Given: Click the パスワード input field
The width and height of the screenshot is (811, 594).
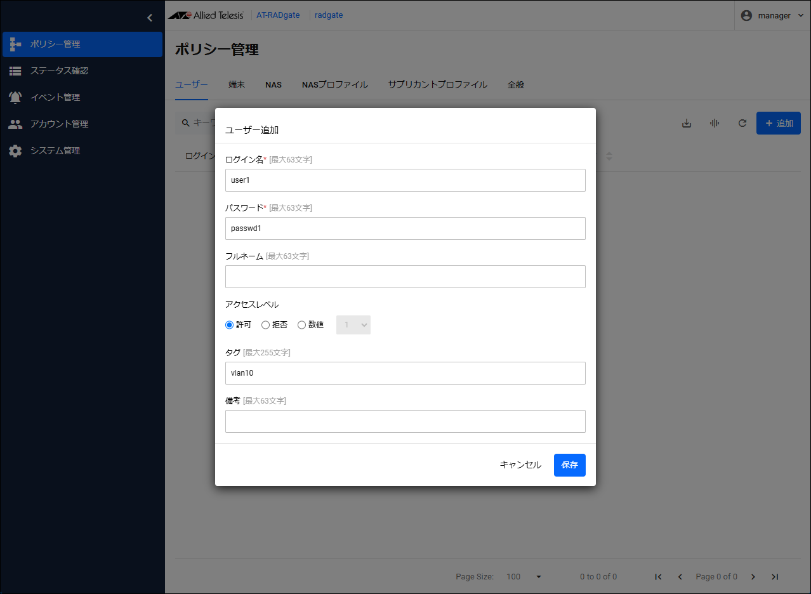Looking at the screenshot, I should [406, 228].
